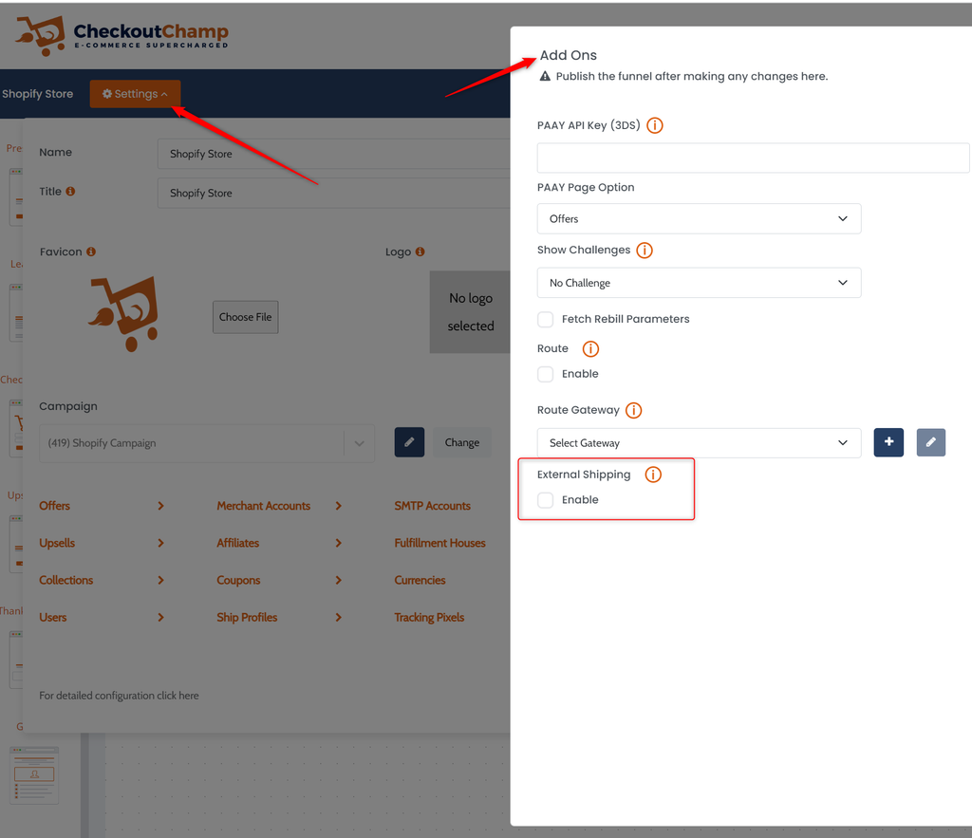Enable the Fetch Rebill Parameters checkbox

coord(546,319)
